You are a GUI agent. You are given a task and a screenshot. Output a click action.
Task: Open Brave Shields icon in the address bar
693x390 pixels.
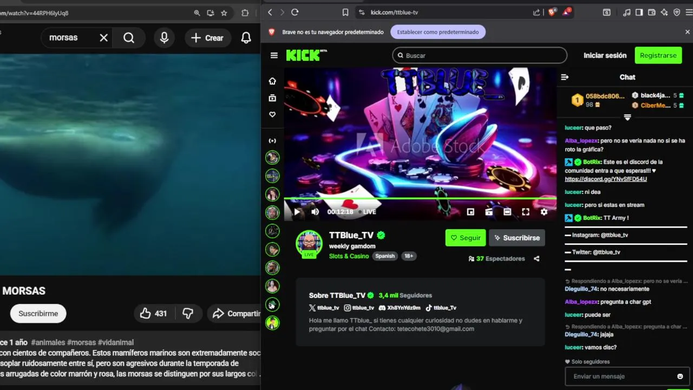coord(552,12)
